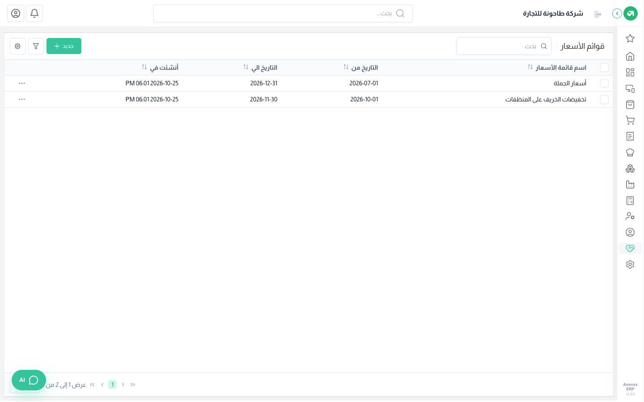This screenshot has height=402, width=644.
Task: Click the date 2026-12-31 cell
Action: pos(264,84)
